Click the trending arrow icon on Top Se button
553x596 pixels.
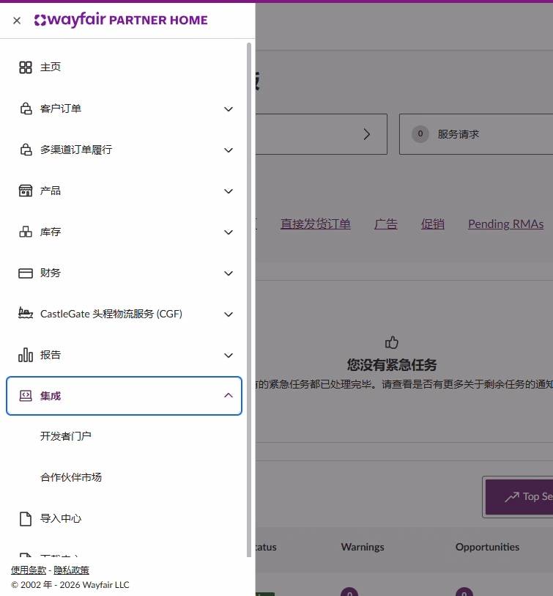[x=511, y=496]
